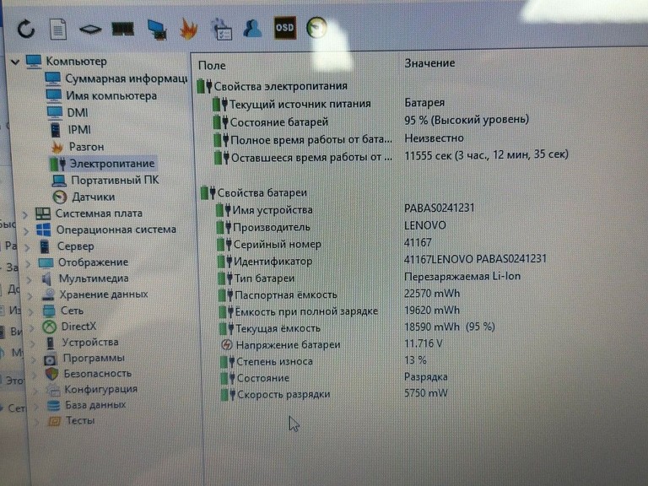
Task: Click the Refresh toolbar icon
Action: coord(25,29)
